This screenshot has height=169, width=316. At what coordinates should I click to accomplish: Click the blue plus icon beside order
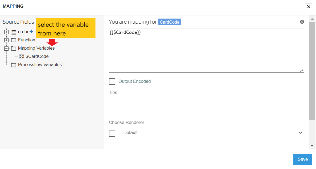point(31,32)
